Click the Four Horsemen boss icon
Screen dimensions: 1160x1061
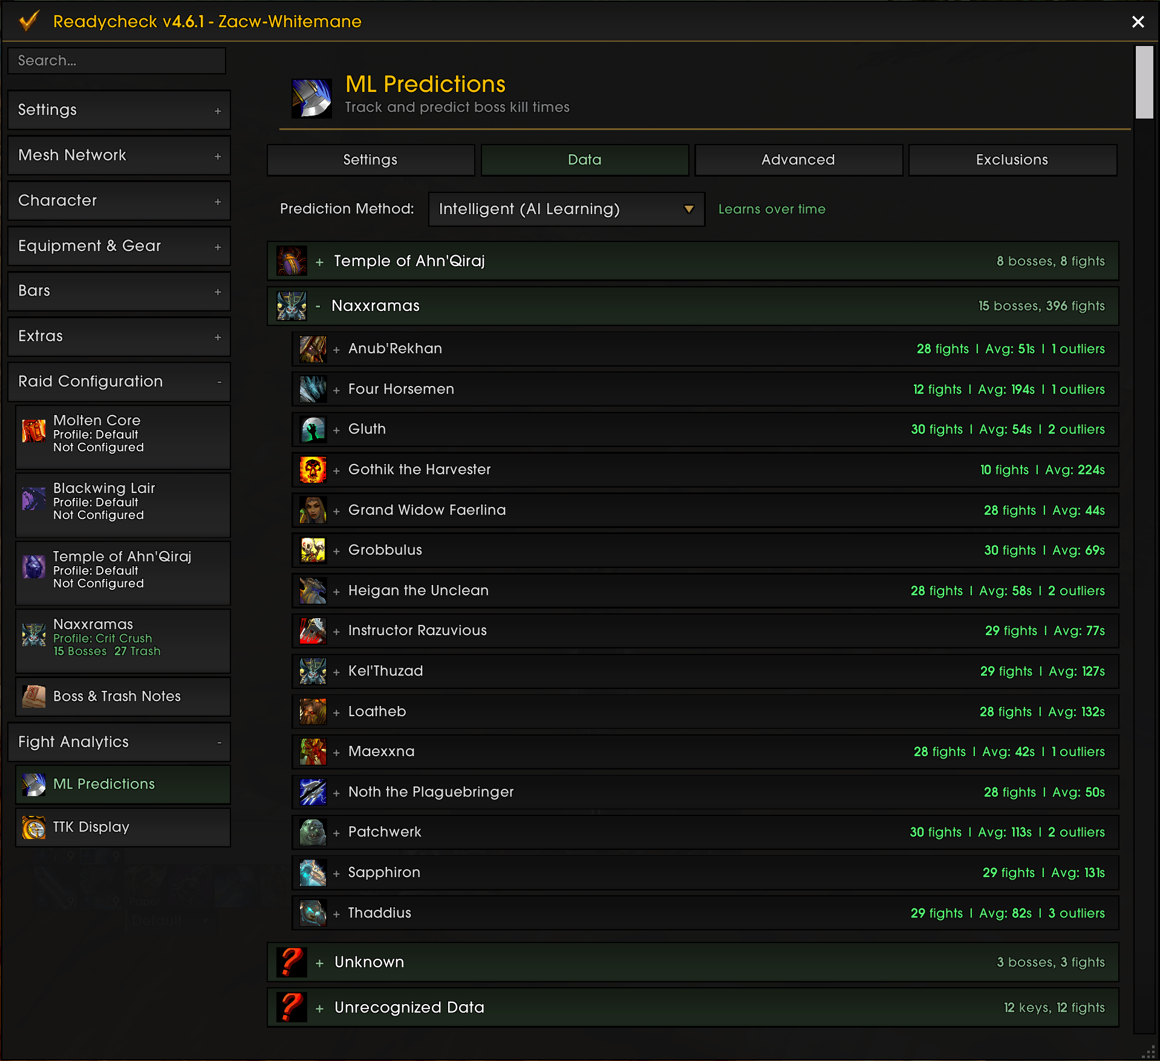[x=313, y=390]
